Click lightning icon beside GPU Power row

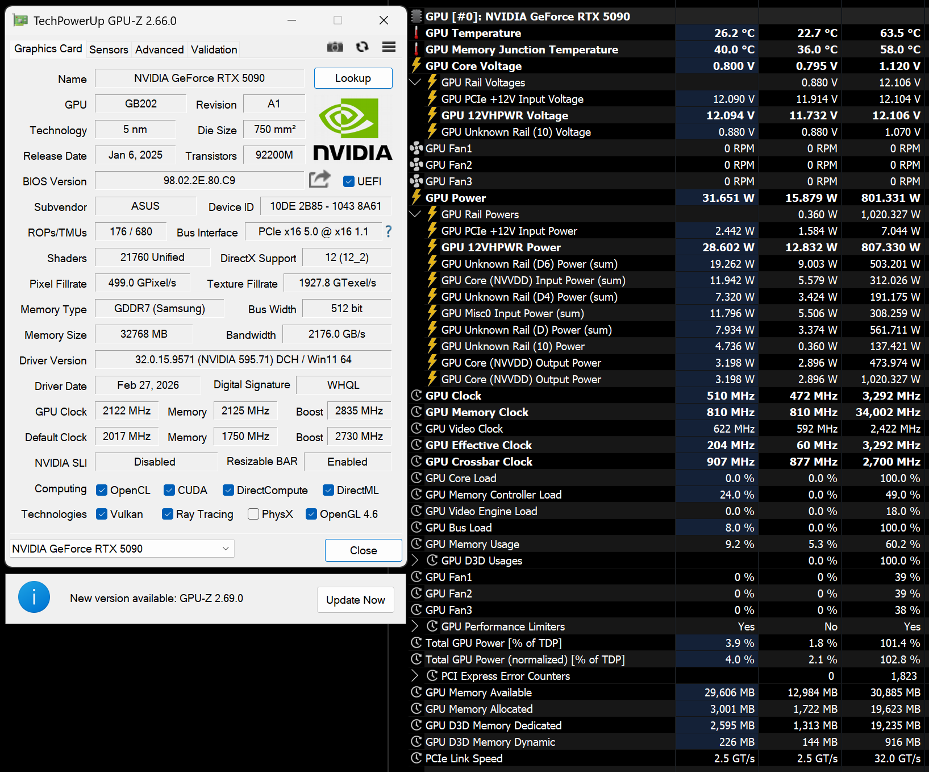416,198
